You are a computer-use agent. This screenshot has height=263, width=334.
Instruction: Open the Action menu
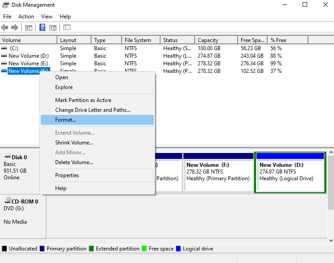pyautogui.click(x=26, y=17)
